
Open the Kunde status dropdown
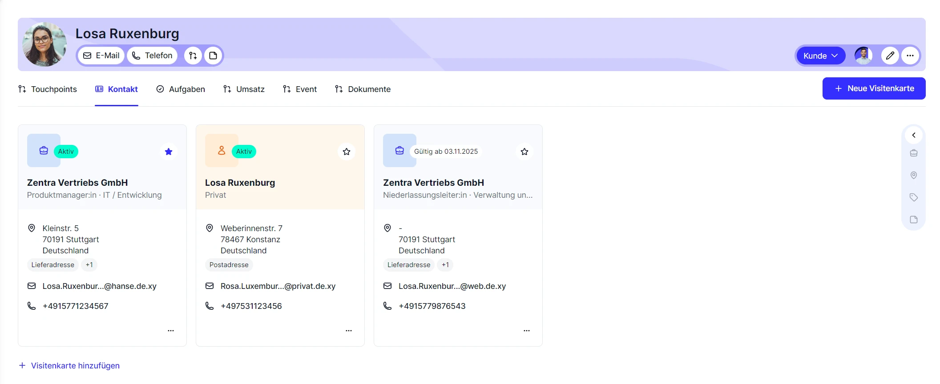point(820,56)
